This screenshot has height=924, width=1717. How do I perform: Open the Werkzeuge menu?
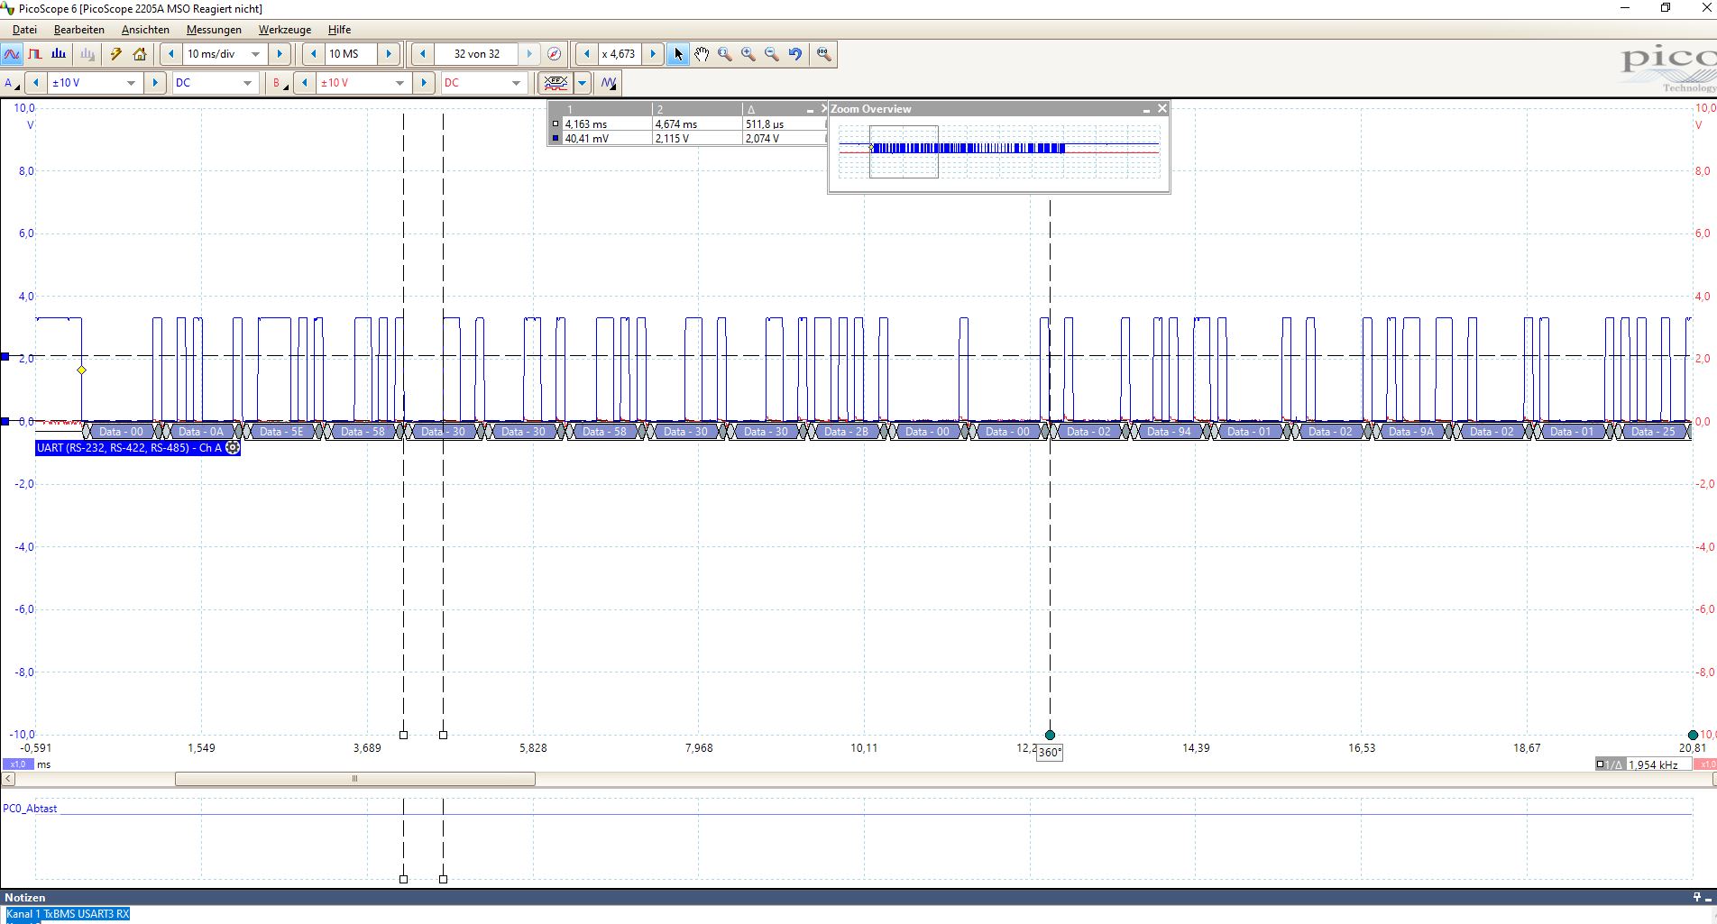[x=284, y=30]
